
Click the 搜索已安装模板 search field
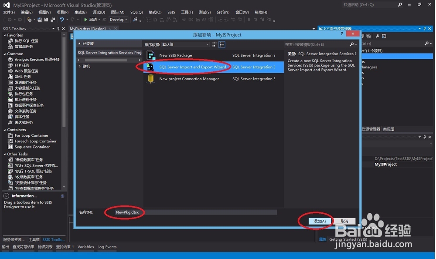pyautogui.click(x=317, y=44)
